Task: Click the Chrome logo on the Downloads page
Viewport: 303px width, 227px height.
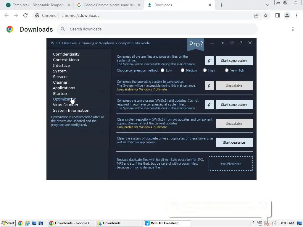Action: click(x=10, y=29)
